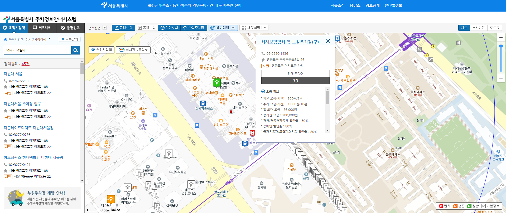Viewport: 506px width, 213px height.
Task: Select the 지도 map view
Action: pyautogui.click(x=464, y=28)
